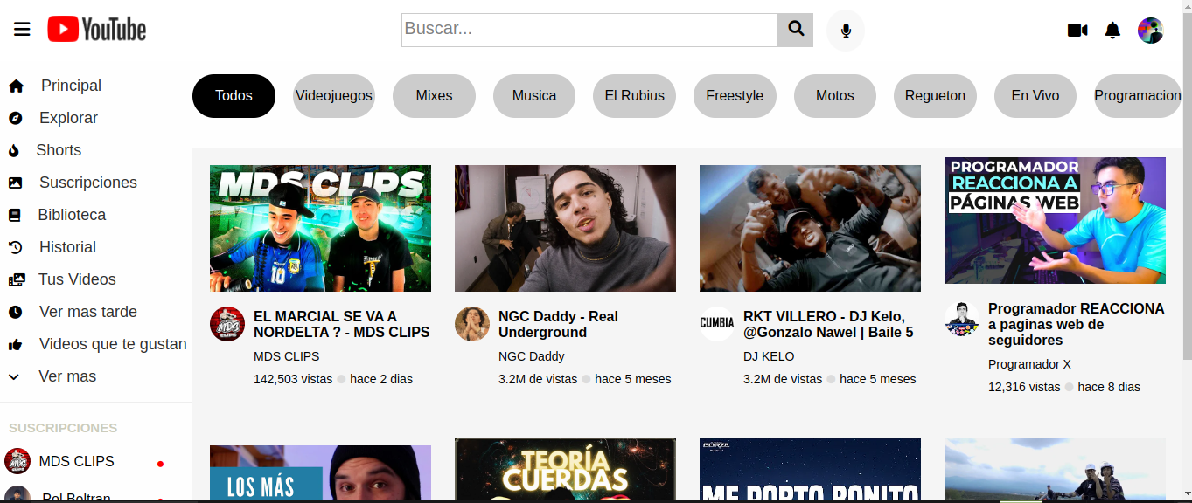
Task: Select the Mixes filter chip
Action: pos(434,96)
